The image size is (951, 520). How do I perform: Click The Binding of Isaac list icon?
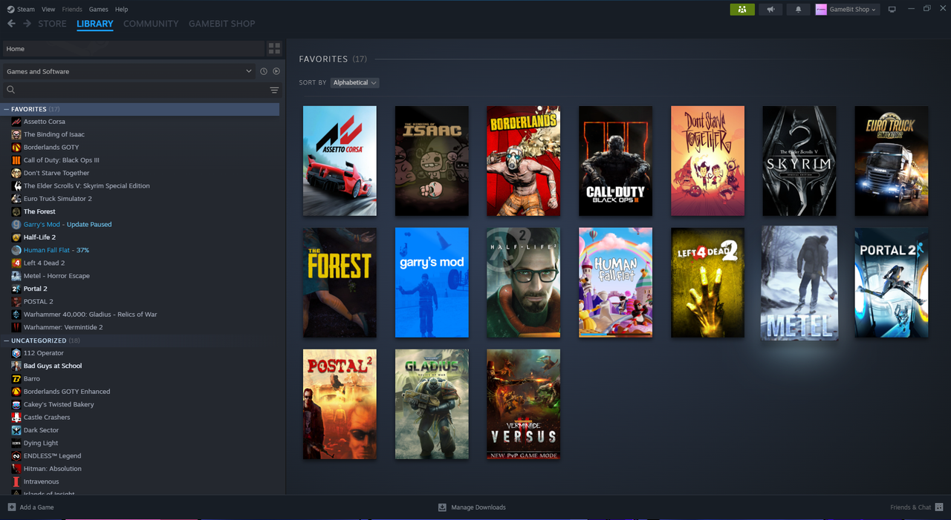(x=16, y=134)
